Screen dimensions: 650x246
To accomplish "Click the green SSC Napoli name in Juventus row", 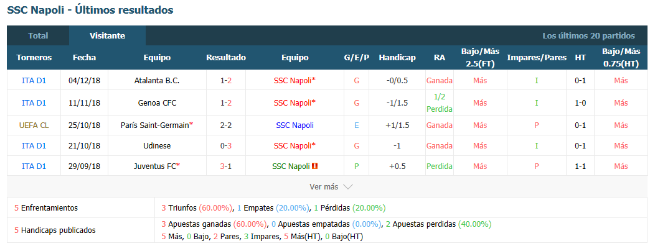I will pos(291,166).
